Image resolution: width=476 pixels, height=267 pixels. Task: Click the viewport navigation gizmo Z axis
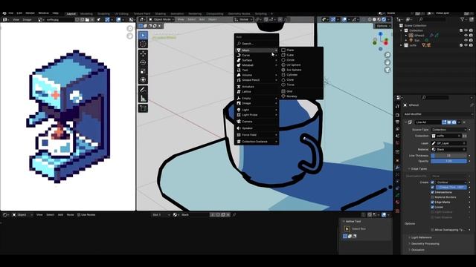point(381,34)
